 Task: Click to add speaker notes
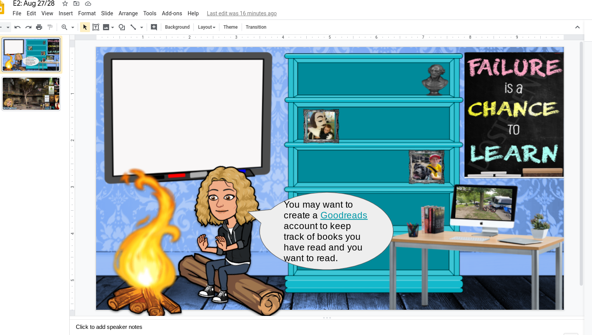click(x=109, y=327)
